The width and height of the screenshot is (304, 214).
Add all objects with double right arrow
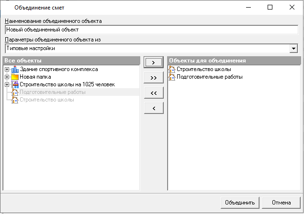pos(154,77)
